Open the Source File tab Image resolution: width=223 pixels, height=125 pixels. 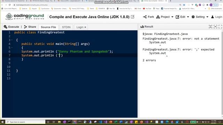pyautogui.click(x=48, y=27)
